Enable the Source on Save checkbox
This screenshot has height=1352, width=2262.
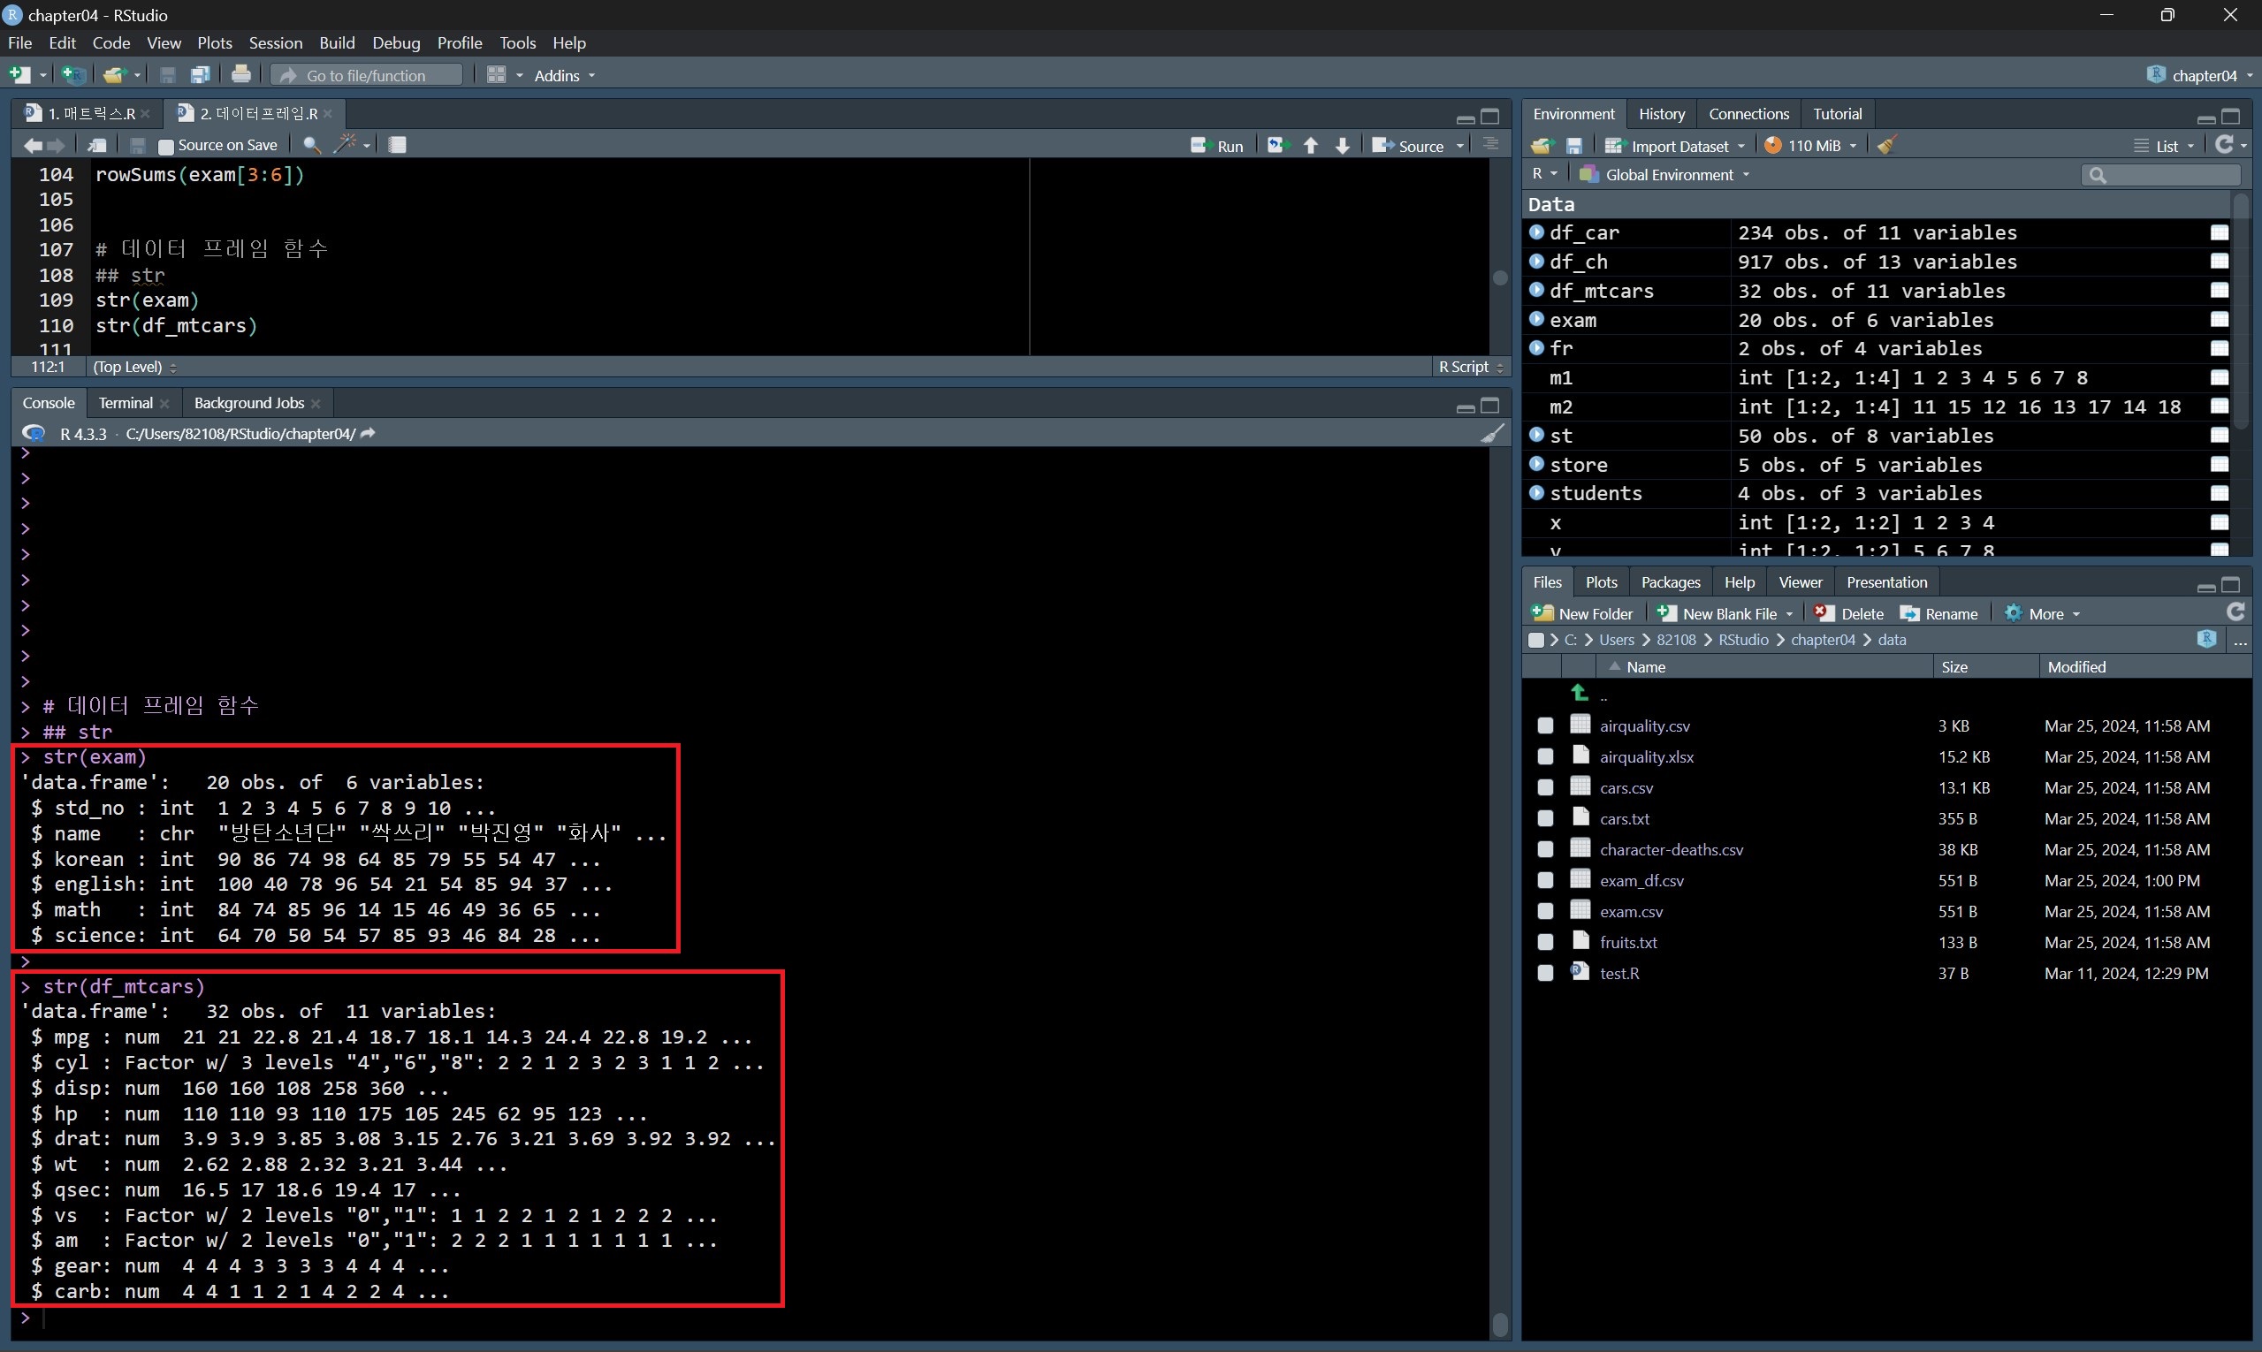(166, 146)
